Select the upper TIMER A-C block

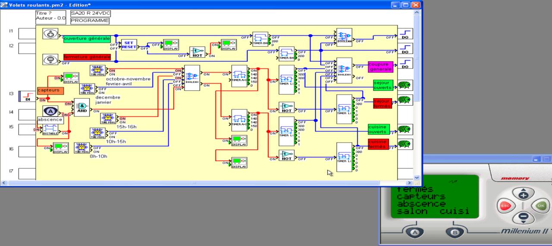point(239,76)
